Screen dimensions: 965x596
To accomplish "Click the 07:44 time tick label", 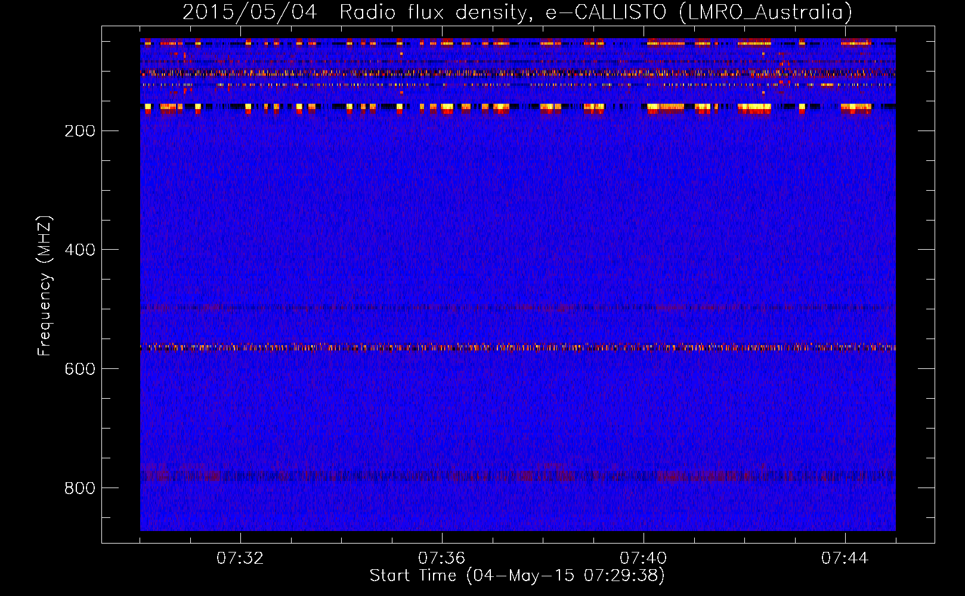I will point(845,558).
